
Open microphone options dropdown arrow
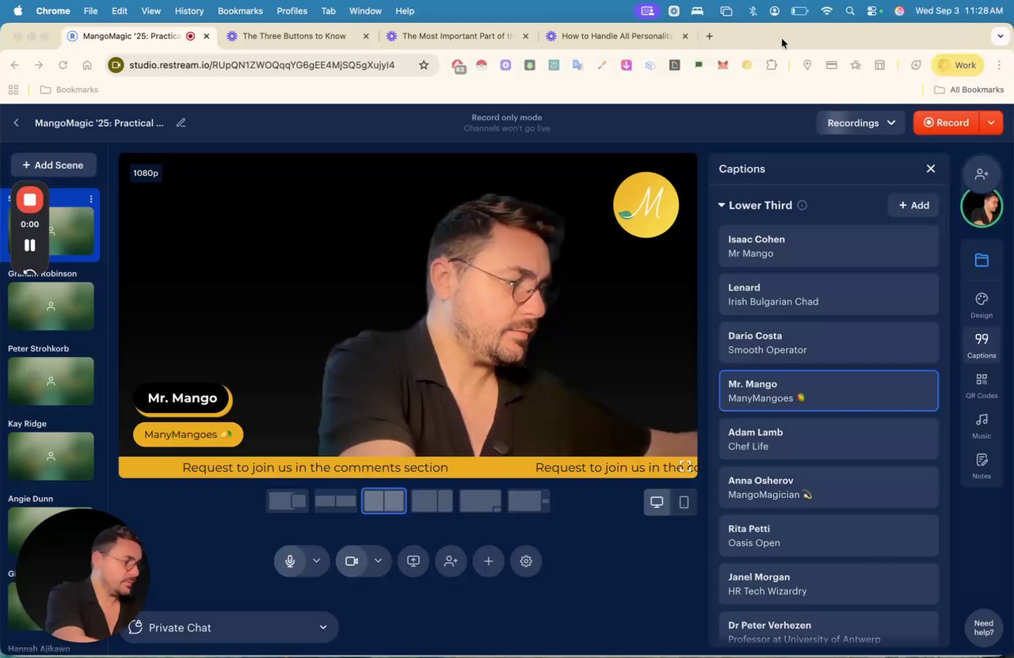[x=316, y=561]
